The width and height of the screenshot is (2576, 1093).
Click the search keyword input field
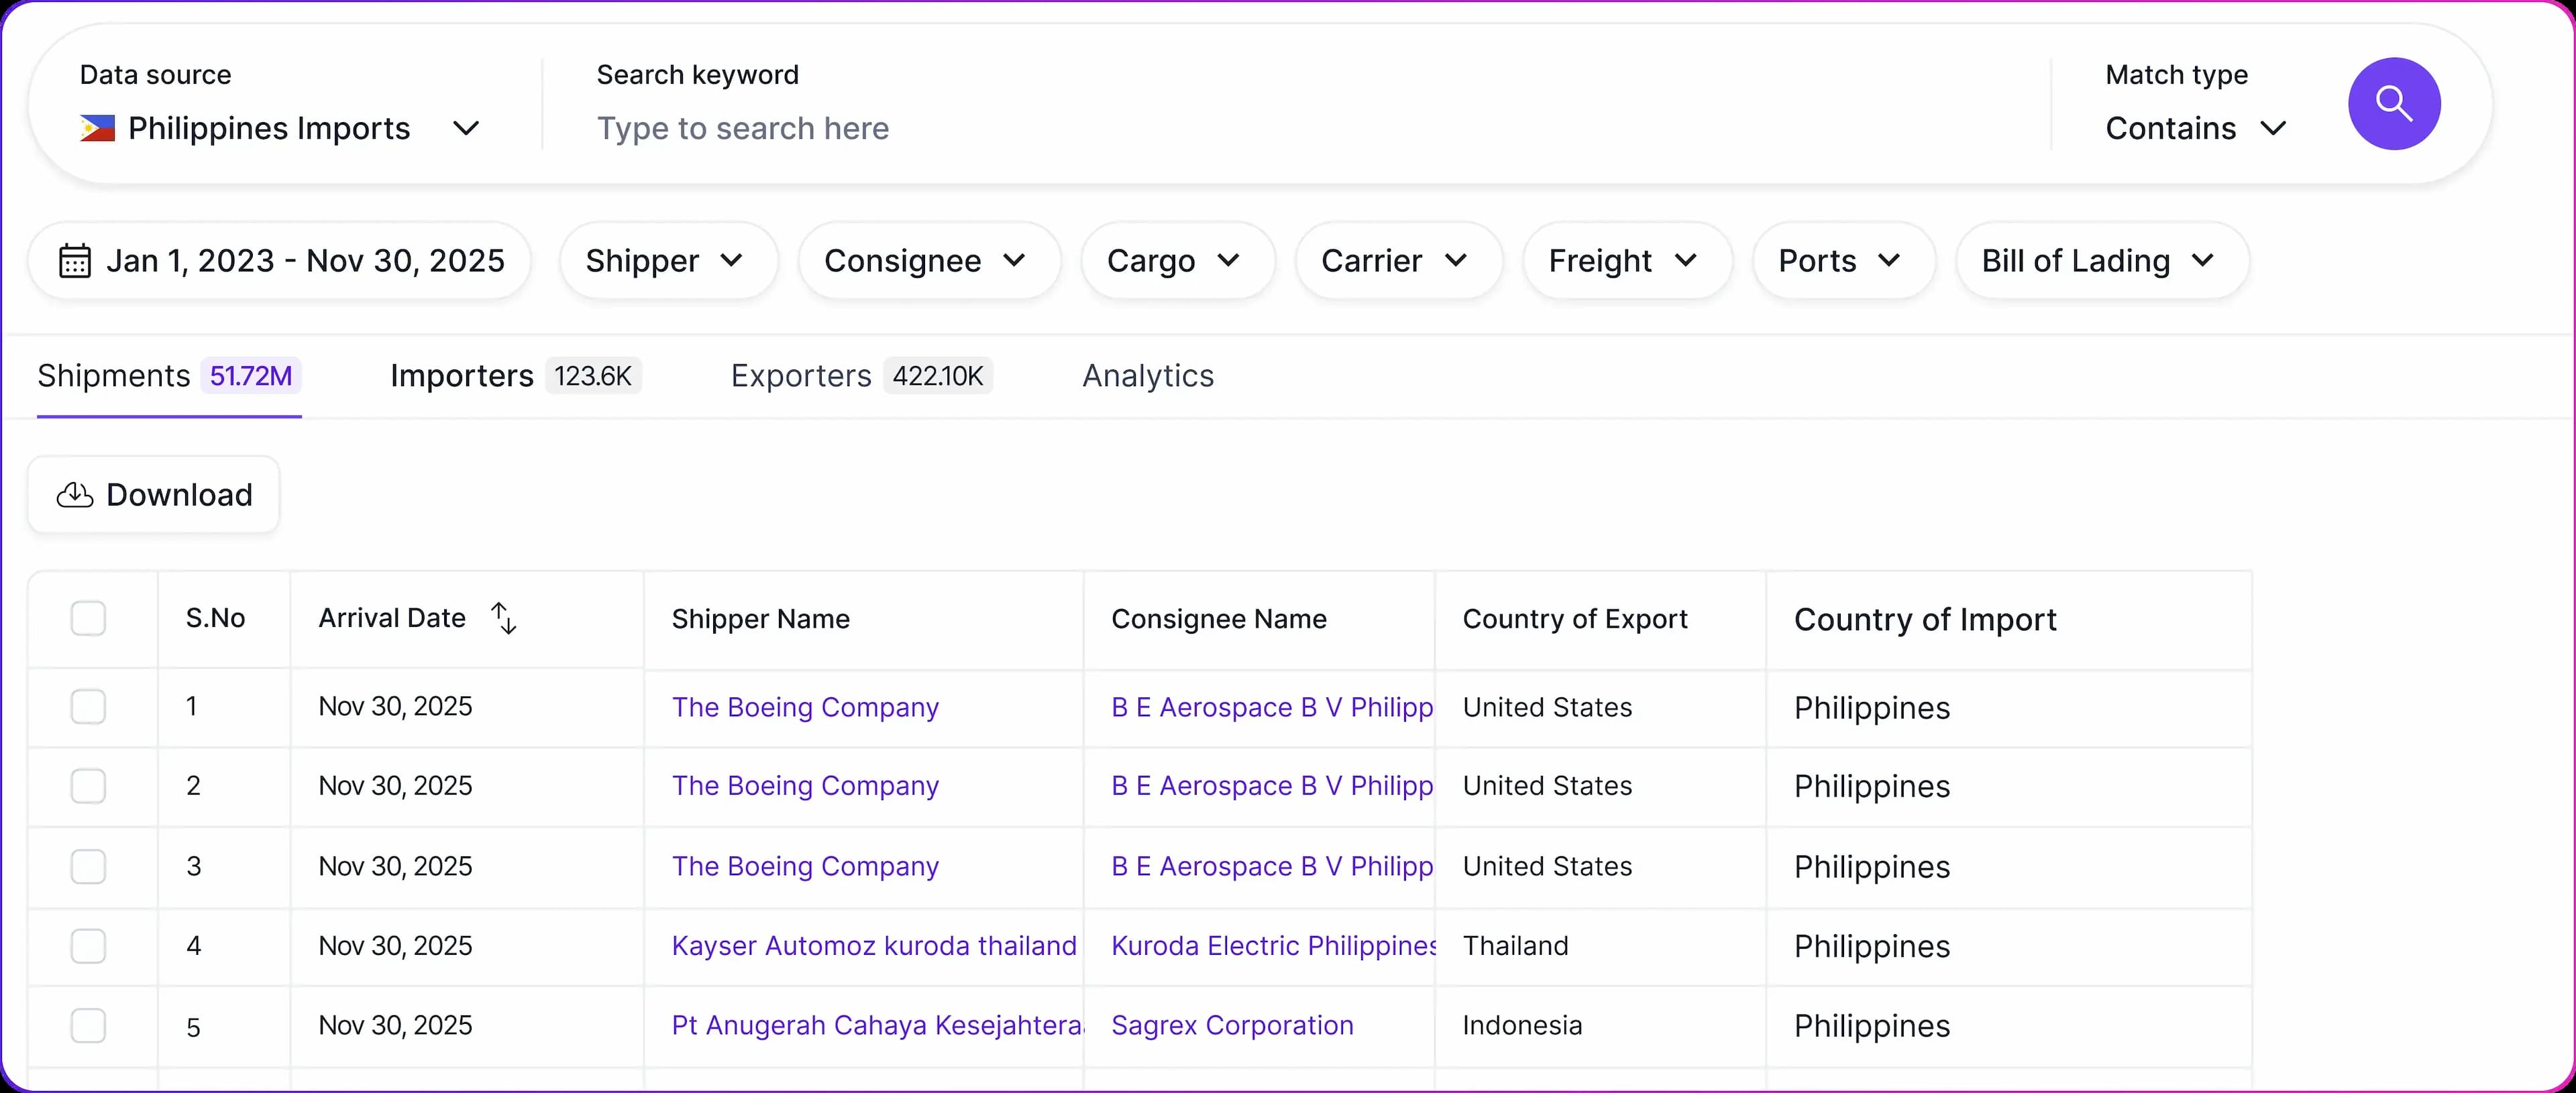pos(1300,129)
